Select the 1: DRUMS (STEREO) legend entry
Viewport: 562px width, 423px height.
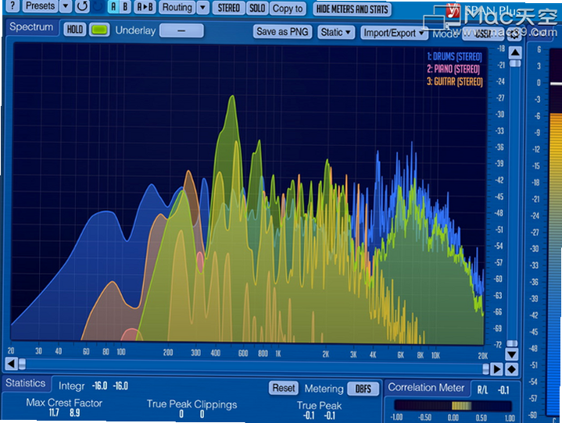tap(454, 56)
